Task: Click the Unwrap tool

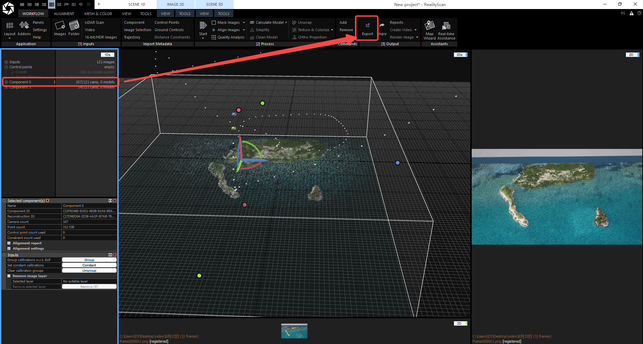Action: (302, 22)
